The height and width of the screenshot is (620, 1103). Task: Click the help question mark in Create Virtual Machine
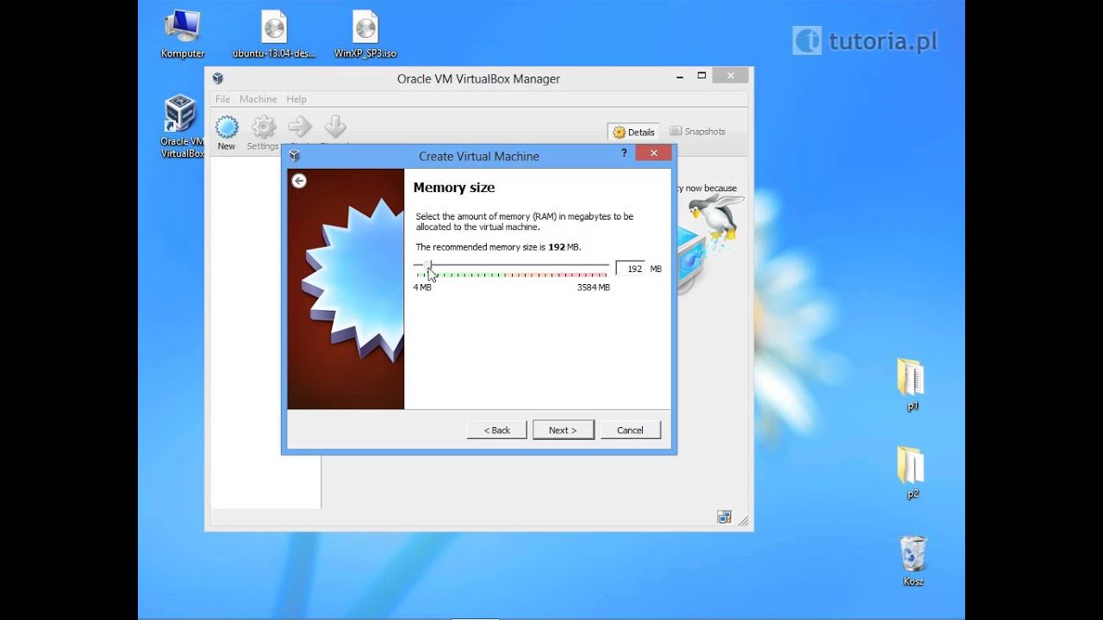624,153
